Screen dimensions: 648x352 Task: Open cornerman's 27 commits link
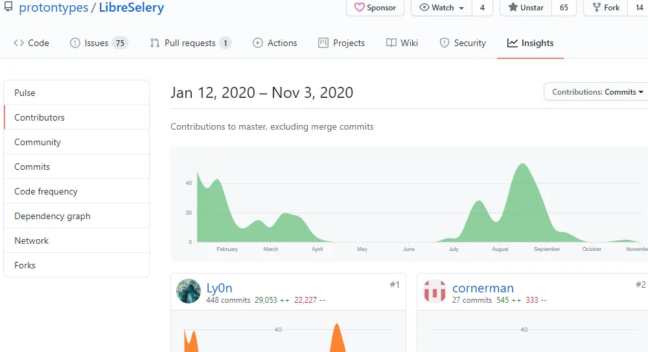coord(472,300)
